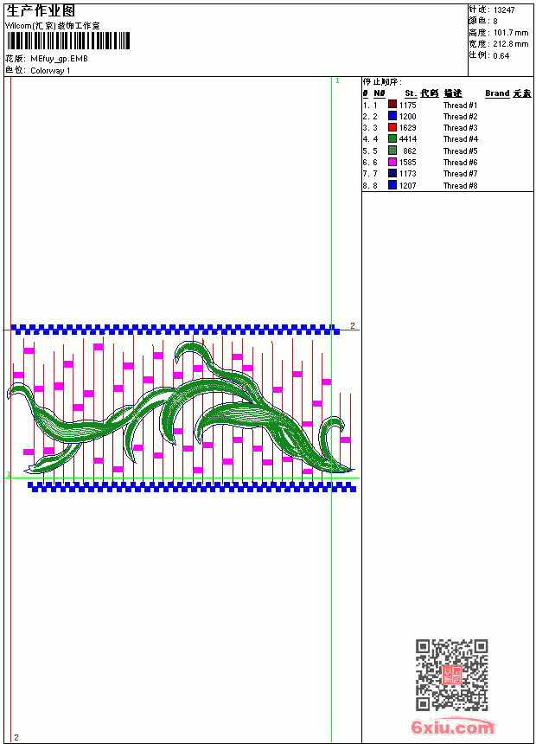The image size is (536, 744).
Task: Click the red Thread #3 swatch
Action: pos(392,127)
